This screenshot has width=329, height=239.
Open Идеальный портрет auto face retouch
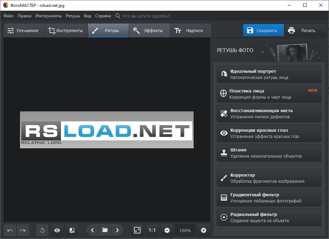pos(269,74)
